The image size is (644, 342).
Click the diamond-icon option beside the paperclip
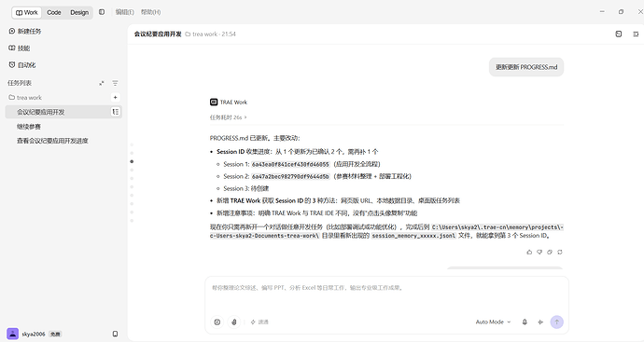point(259,321)
